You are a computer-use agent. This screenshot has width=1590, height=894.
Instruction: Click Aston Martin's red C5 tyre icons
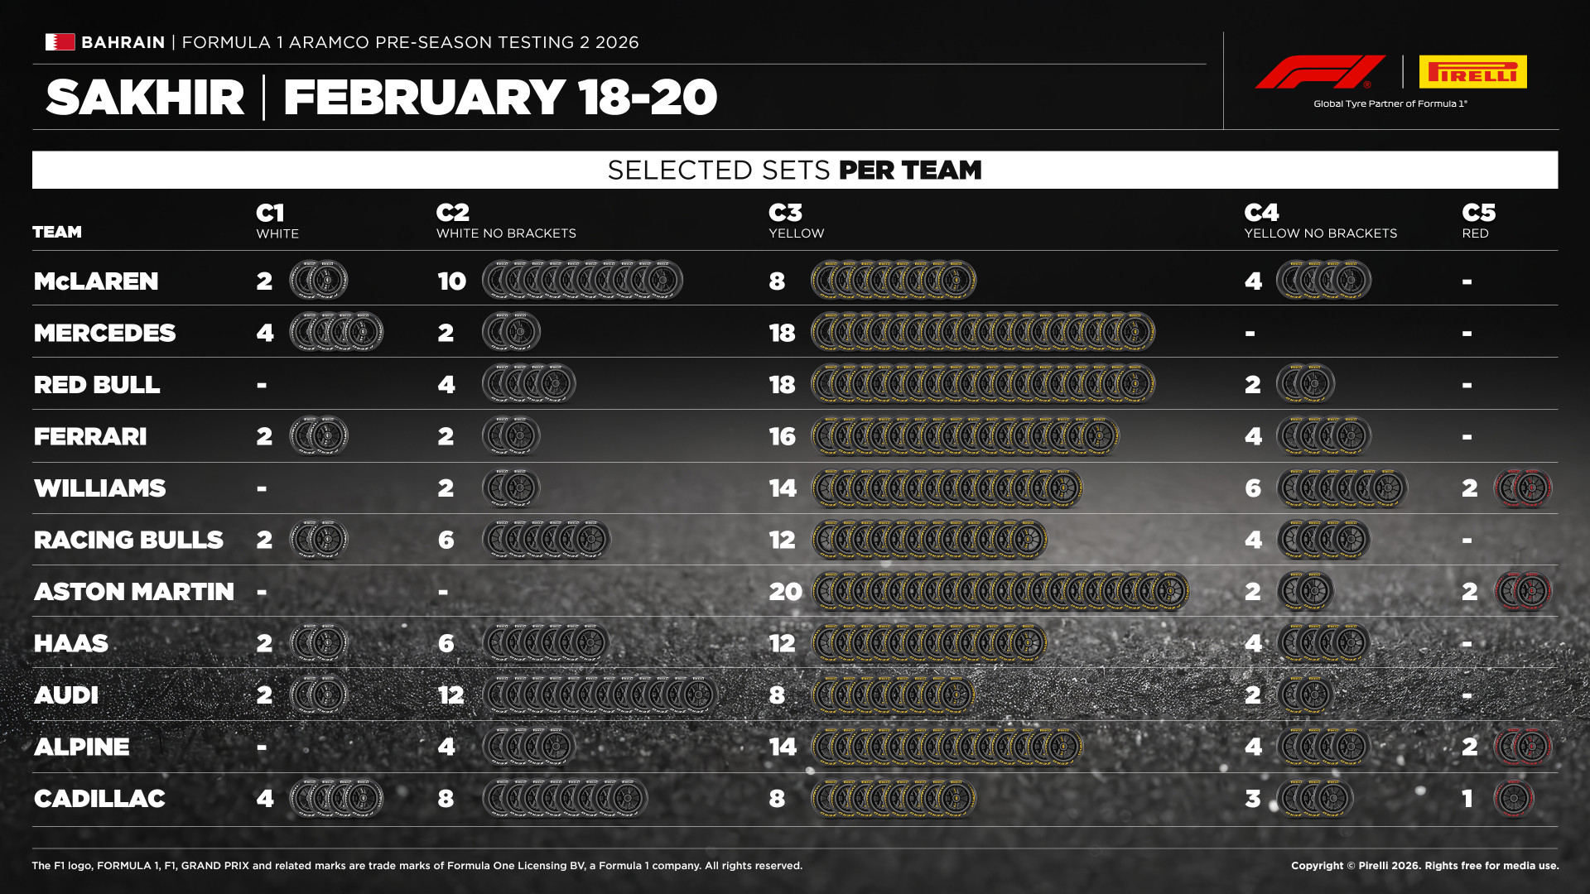1522,592
